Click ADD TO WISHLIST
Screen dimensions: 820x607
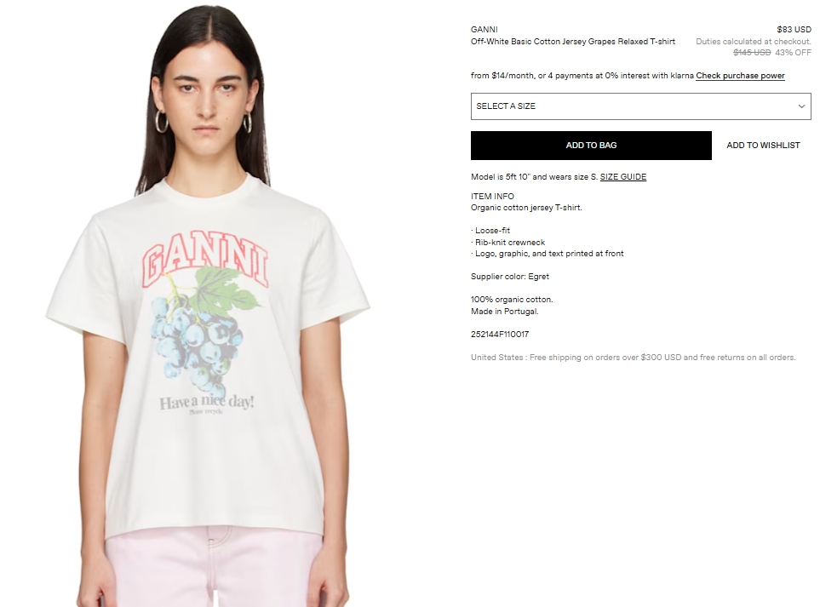click(763, 146)
